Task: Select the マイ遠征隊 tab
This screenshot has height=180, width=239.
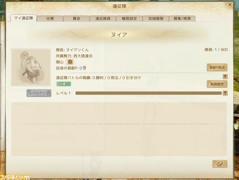Action: [24, 18]
